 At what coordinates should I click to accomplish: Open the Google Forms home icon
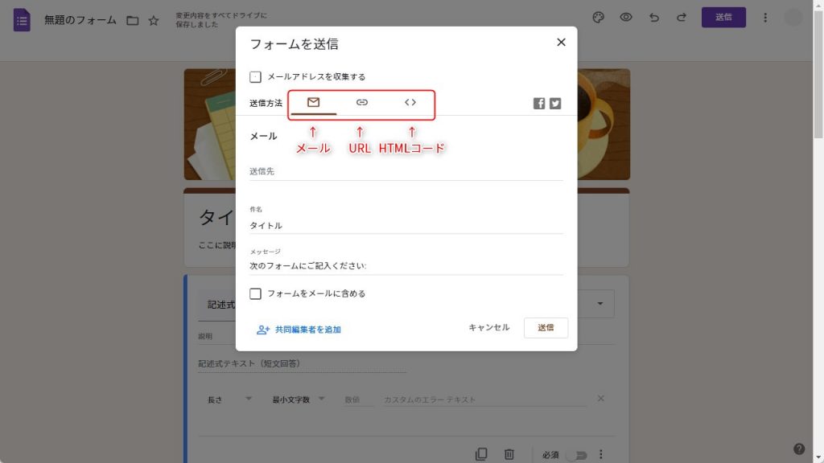pyautogui.click(x=22, y=20)
